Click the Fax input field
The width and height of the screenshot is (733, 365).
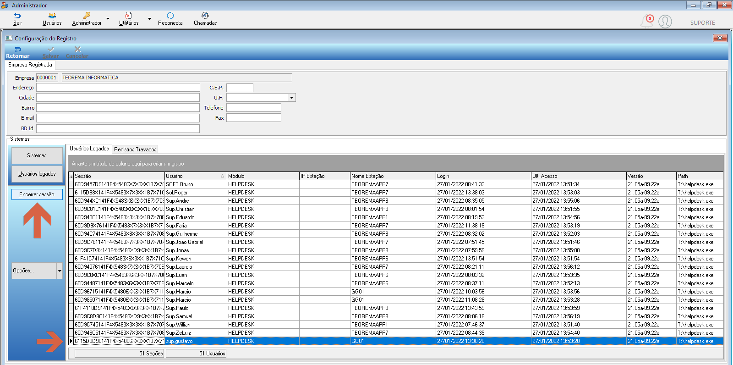click(254, 118)
